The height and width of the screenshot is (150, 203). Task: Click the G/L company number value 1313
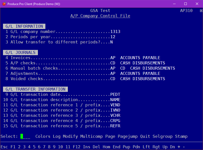pyautogui.click(x=115, y=31)
